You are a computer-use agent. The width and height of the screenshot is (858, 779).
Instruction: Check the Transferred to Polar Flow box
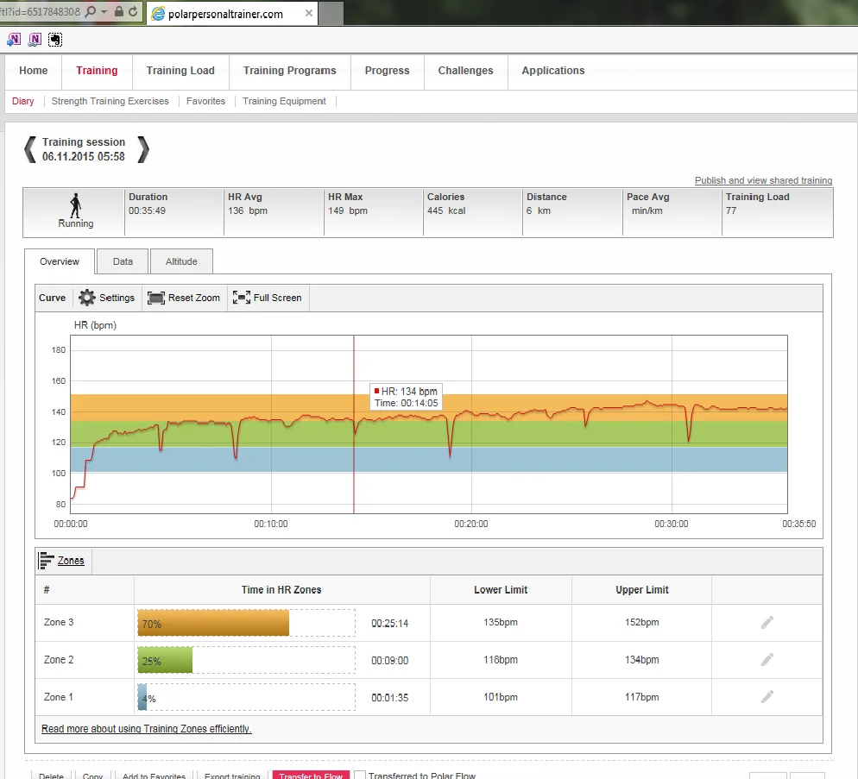[361, 776]
